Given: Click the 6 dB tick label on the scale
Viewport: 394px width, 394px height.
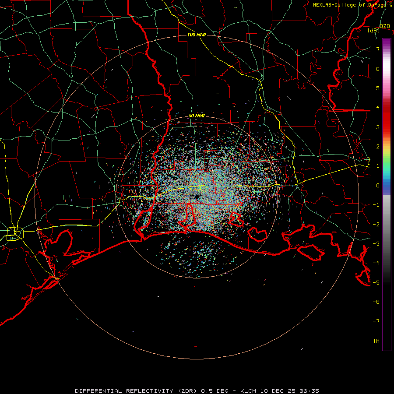Looking at the screenshot, I should point(378,69).
